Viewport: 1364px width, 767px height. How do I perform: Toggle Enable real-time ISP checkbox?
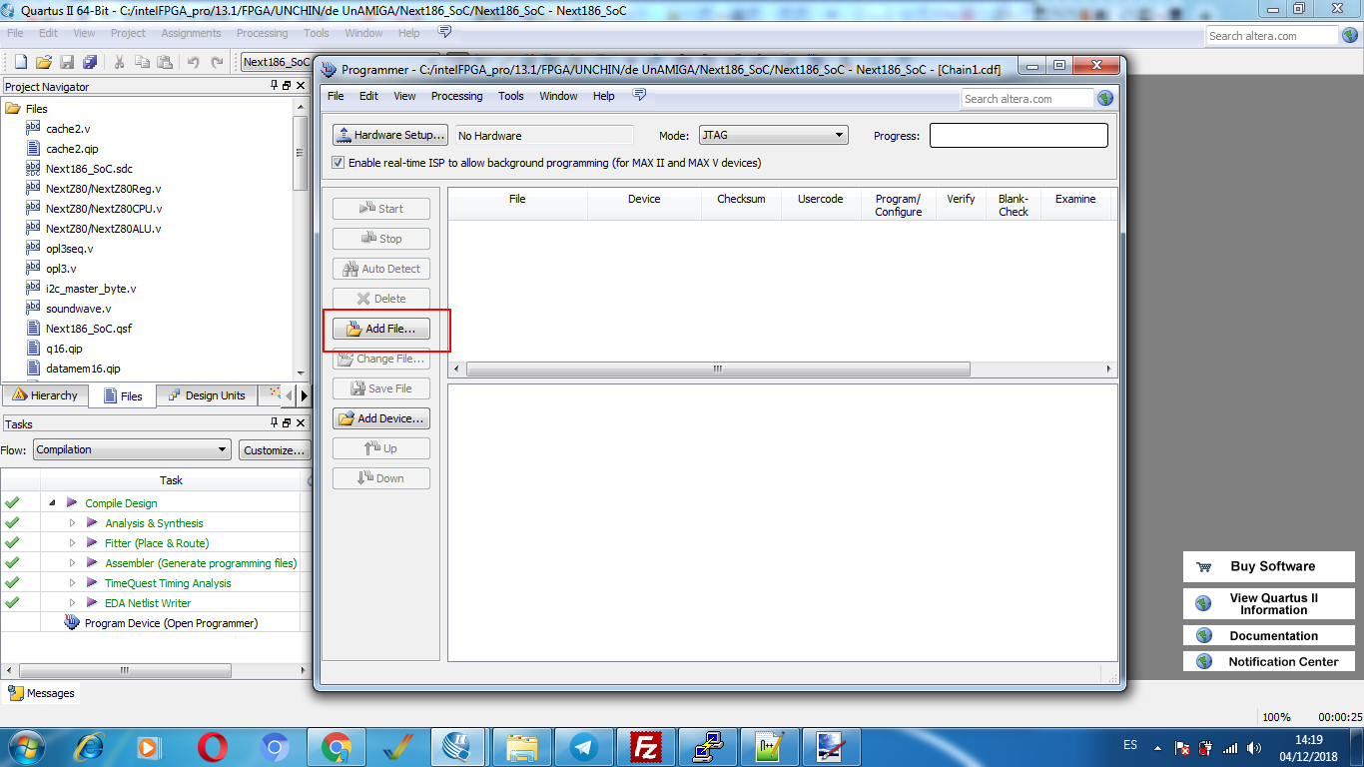(x=339, y=163)
